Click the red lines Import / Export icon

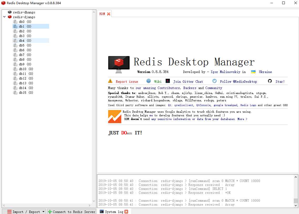click(x=9, y=212)
